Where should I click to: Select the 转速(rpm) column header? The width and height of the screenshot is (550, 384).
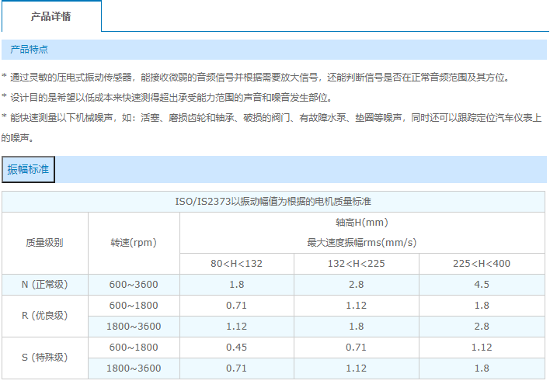pyautogui.click(x=134, y=242)
